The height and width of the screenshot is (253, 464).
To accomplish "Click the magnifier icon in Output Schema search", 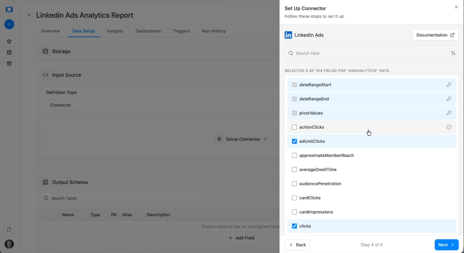I will point(46,198).
